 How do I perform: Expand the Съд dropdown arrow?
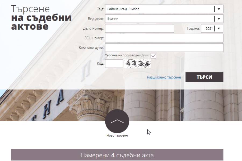219,9
